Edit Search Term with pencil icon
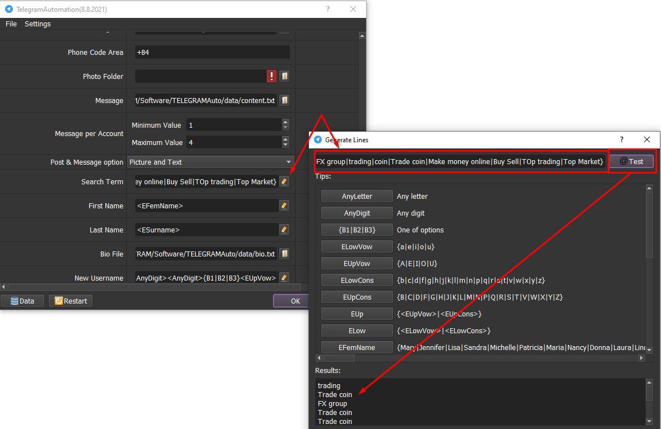Image resolution: width=661 pixels, height=429 pixels. 284,181
